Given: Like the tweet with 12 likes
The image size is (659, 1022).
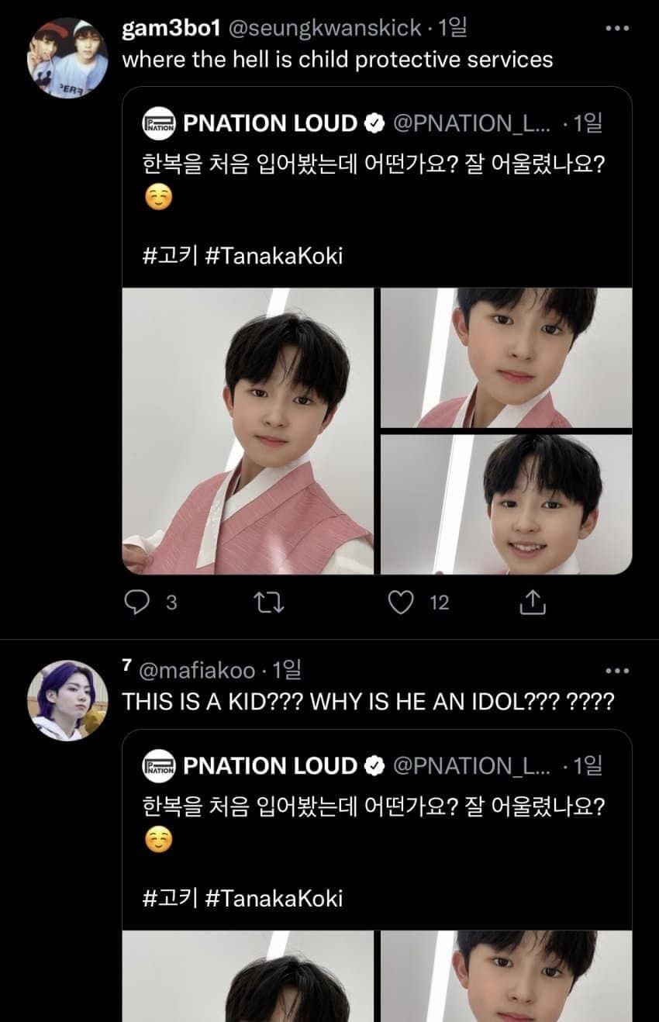Looking at the screenshot, I should click(x=401, y=602).
